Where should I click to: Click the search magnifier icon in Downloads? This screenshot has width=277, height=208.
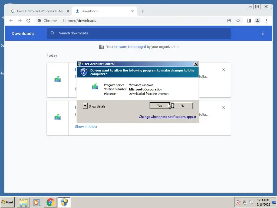[52, 33]
